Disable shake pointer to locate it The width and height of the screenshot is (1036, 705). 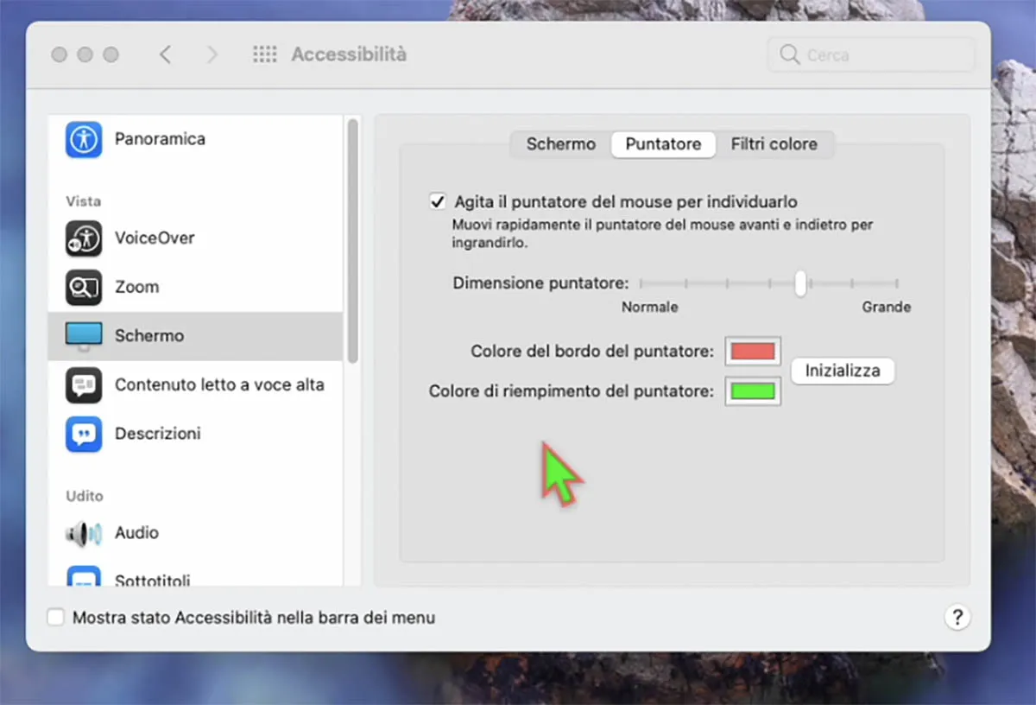pos(438,200)
